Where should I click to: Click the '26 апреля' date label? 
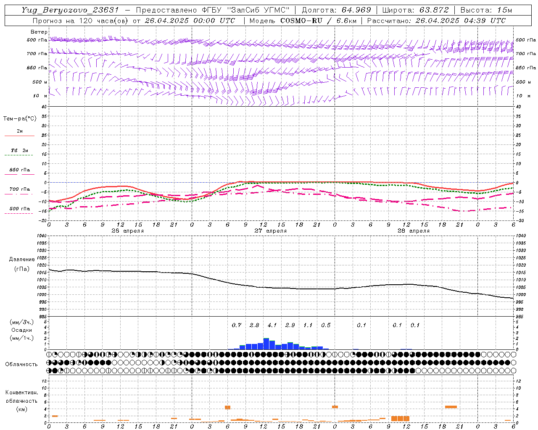pos(128,231)
